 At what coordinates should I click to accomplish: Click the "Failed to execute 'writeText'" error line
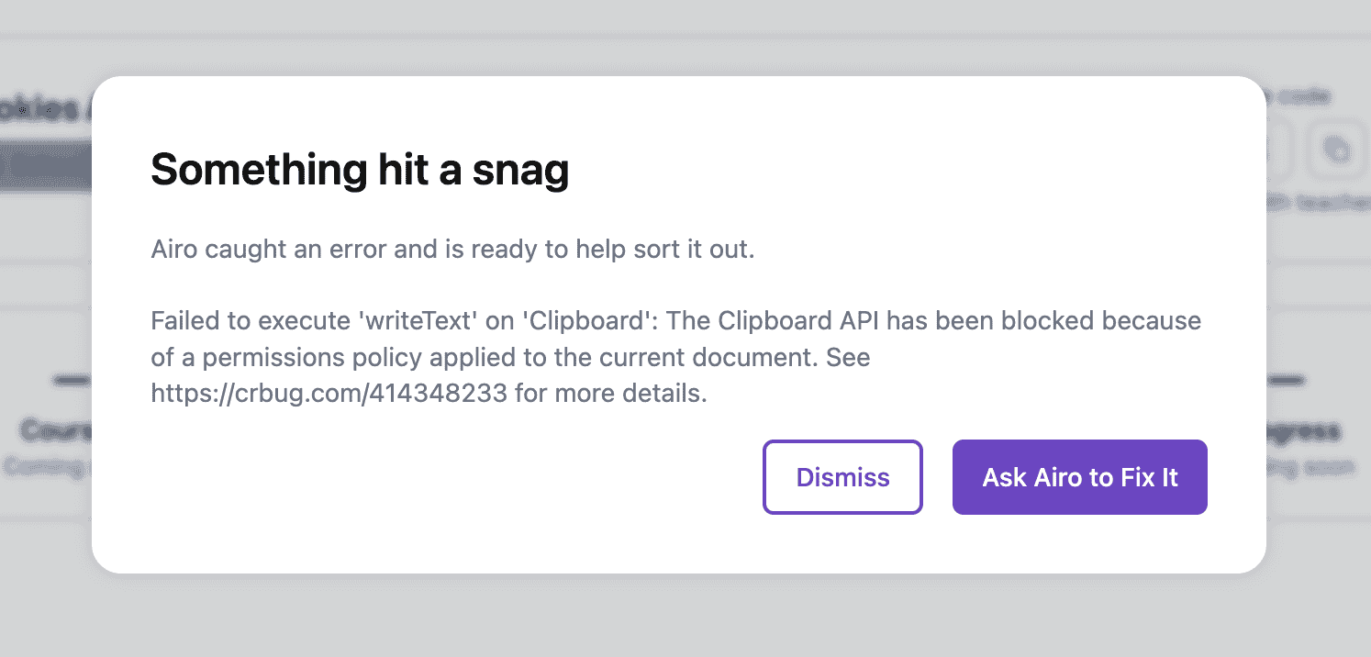pos(676,322)
